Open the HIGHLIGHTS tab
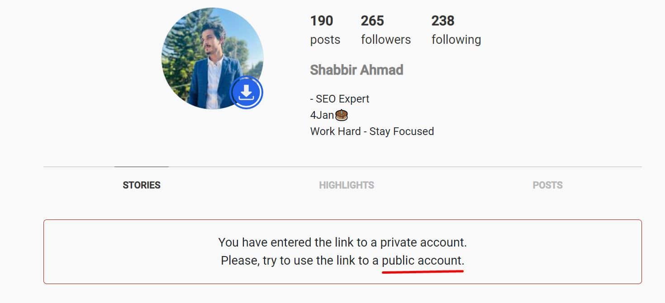665x303 pixels. click(347, 185)
